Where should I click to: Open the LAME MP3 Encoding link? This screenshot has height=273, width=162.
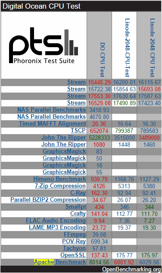(57, 228)
